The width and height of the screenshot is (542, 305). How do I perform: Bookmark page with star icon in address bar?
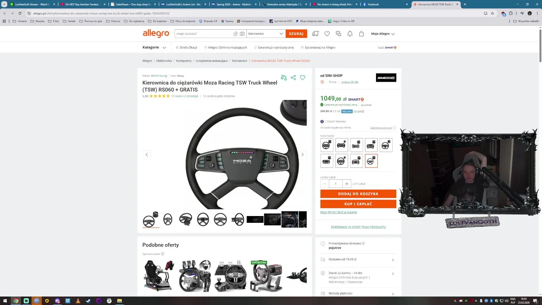coord(492,13)
